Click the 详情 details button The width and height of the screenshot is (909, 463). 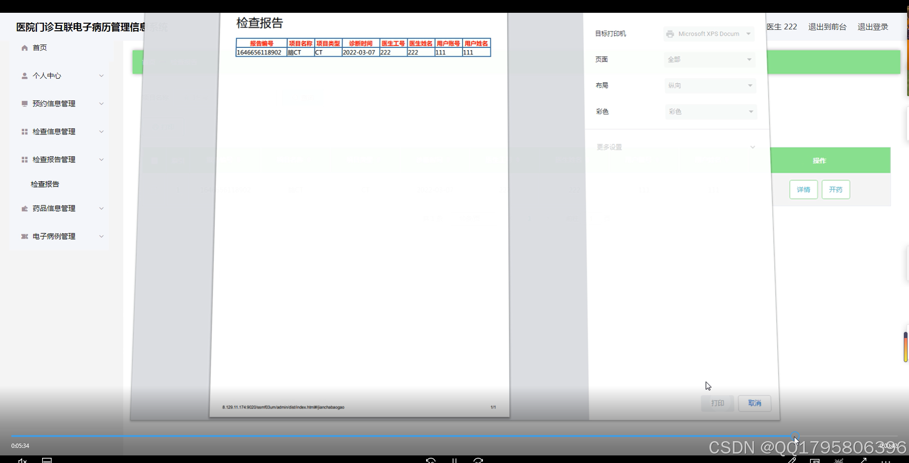[x=803, y=190]
